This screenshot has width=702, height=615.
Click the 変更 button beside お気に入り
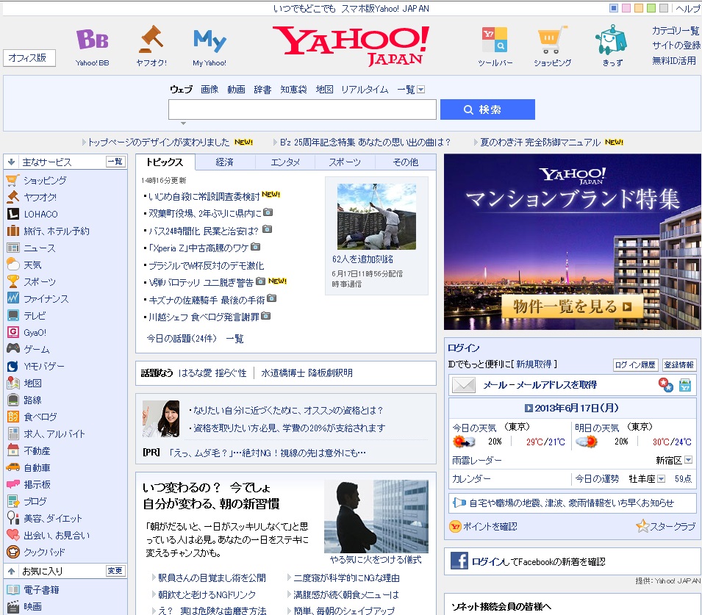point(115,571)
